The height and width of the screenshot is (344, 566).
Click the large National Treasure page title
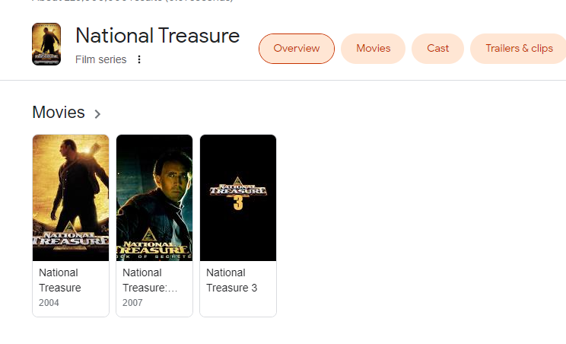coord(157,36)
